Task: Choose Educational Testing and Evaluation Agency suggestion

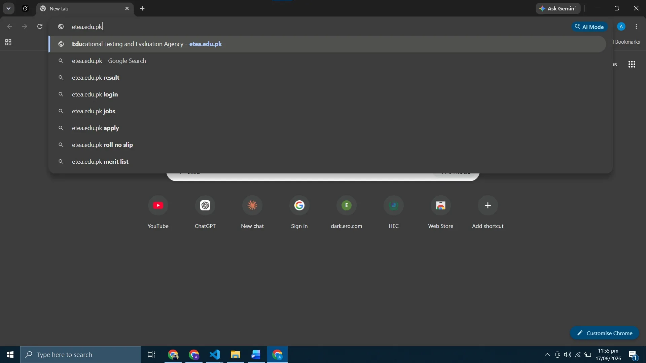Action: (x=327, y=44)
